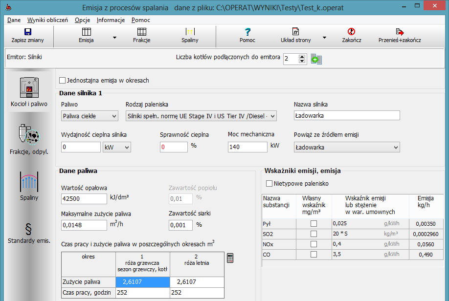
Task: Click the Moc mechaniczna field
Action: click(x=247, y=147)
